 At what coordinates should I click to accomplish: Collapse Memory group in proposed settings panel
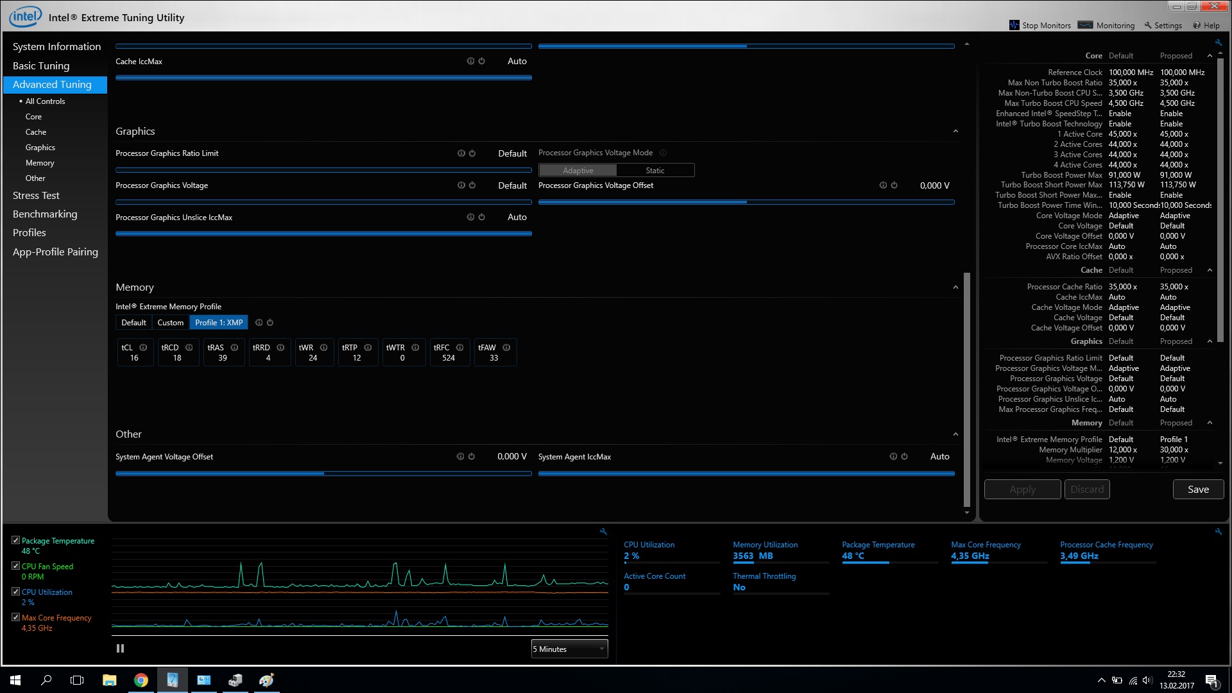(1210, 423)
